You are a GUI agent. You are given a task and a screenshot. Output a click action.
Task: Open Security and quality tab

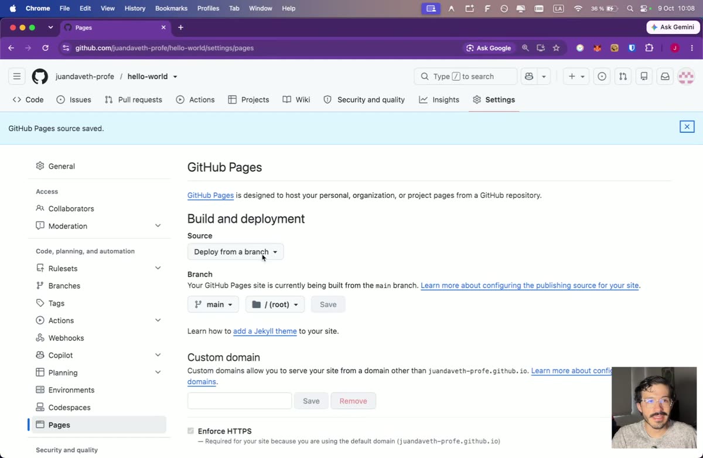click(x=364, y=100)
